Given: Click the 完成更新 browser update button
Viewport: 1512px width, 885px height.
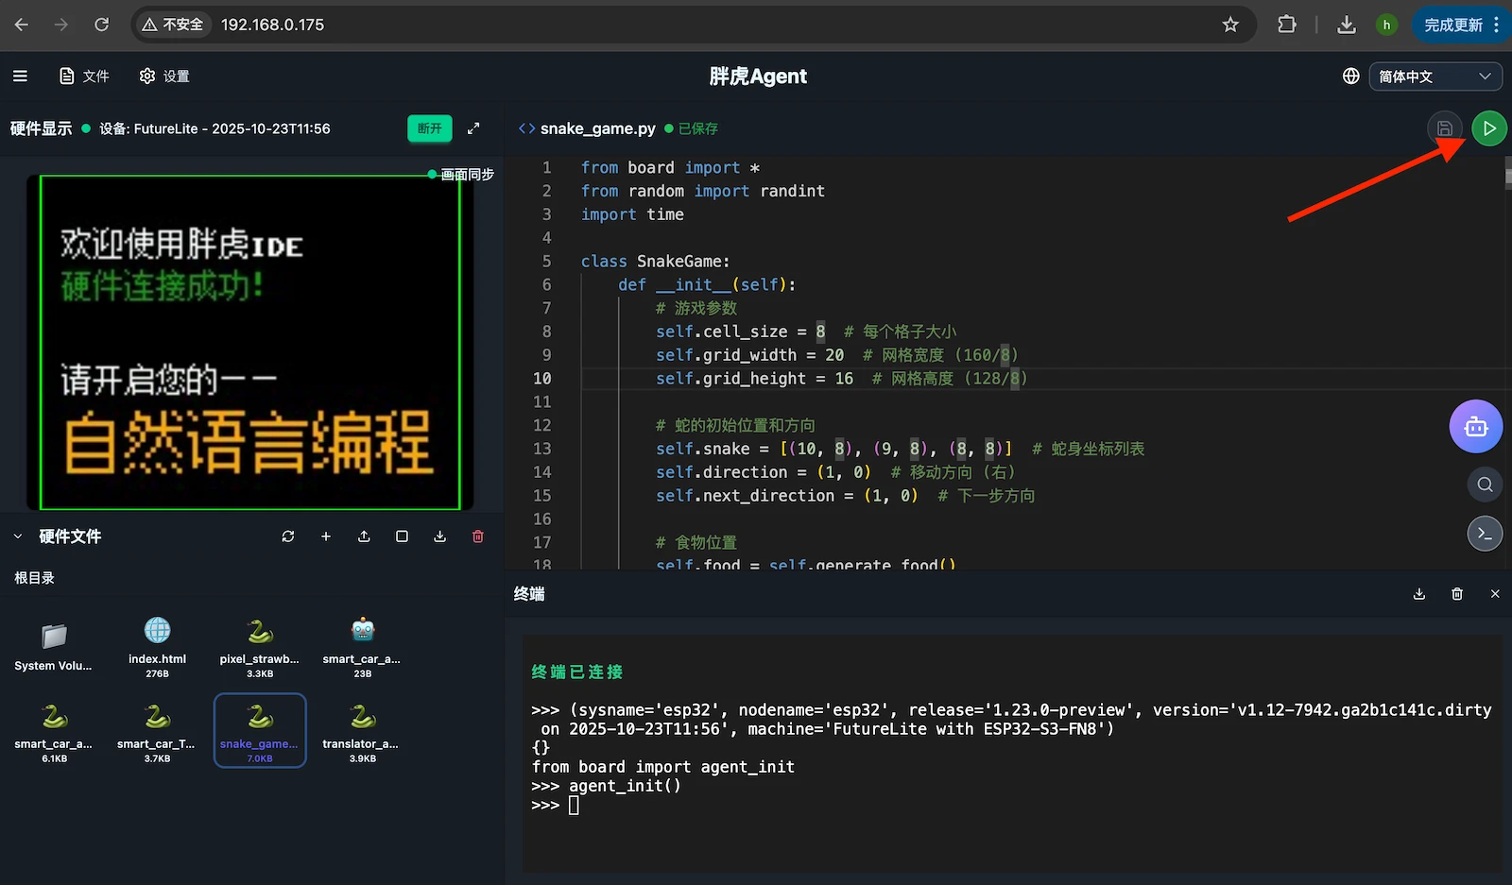Looking at the screenshot, I should click(1452, 25).
